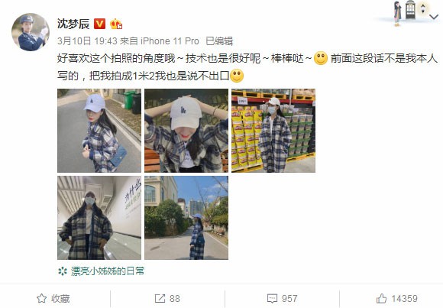Open the 沈梦辰 profile avatar
The height and width of the screenshot is (308, 443).
click(31, 32)
